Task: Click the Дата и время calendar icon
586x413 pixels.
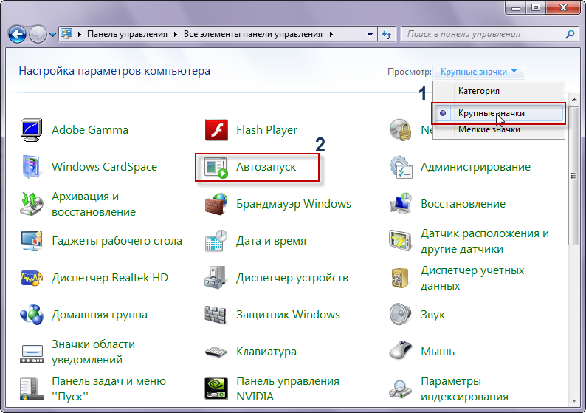Action: (216, 241)
